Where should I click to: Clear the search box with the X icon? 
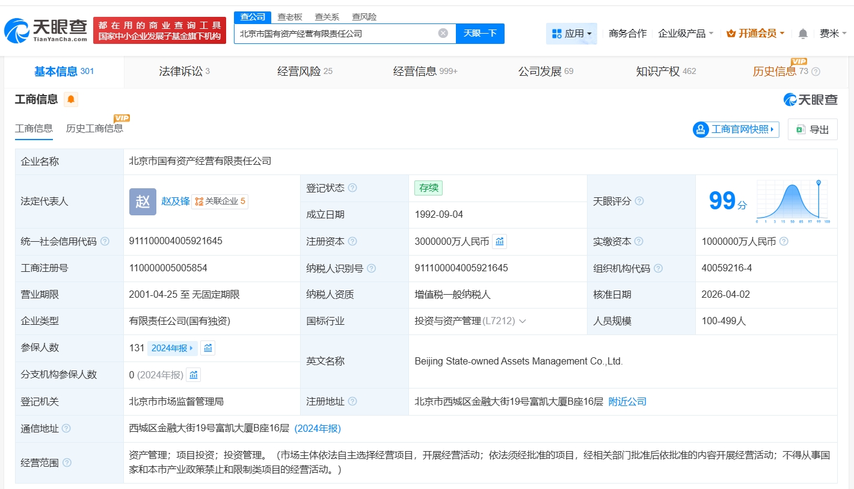click(444, 34)
